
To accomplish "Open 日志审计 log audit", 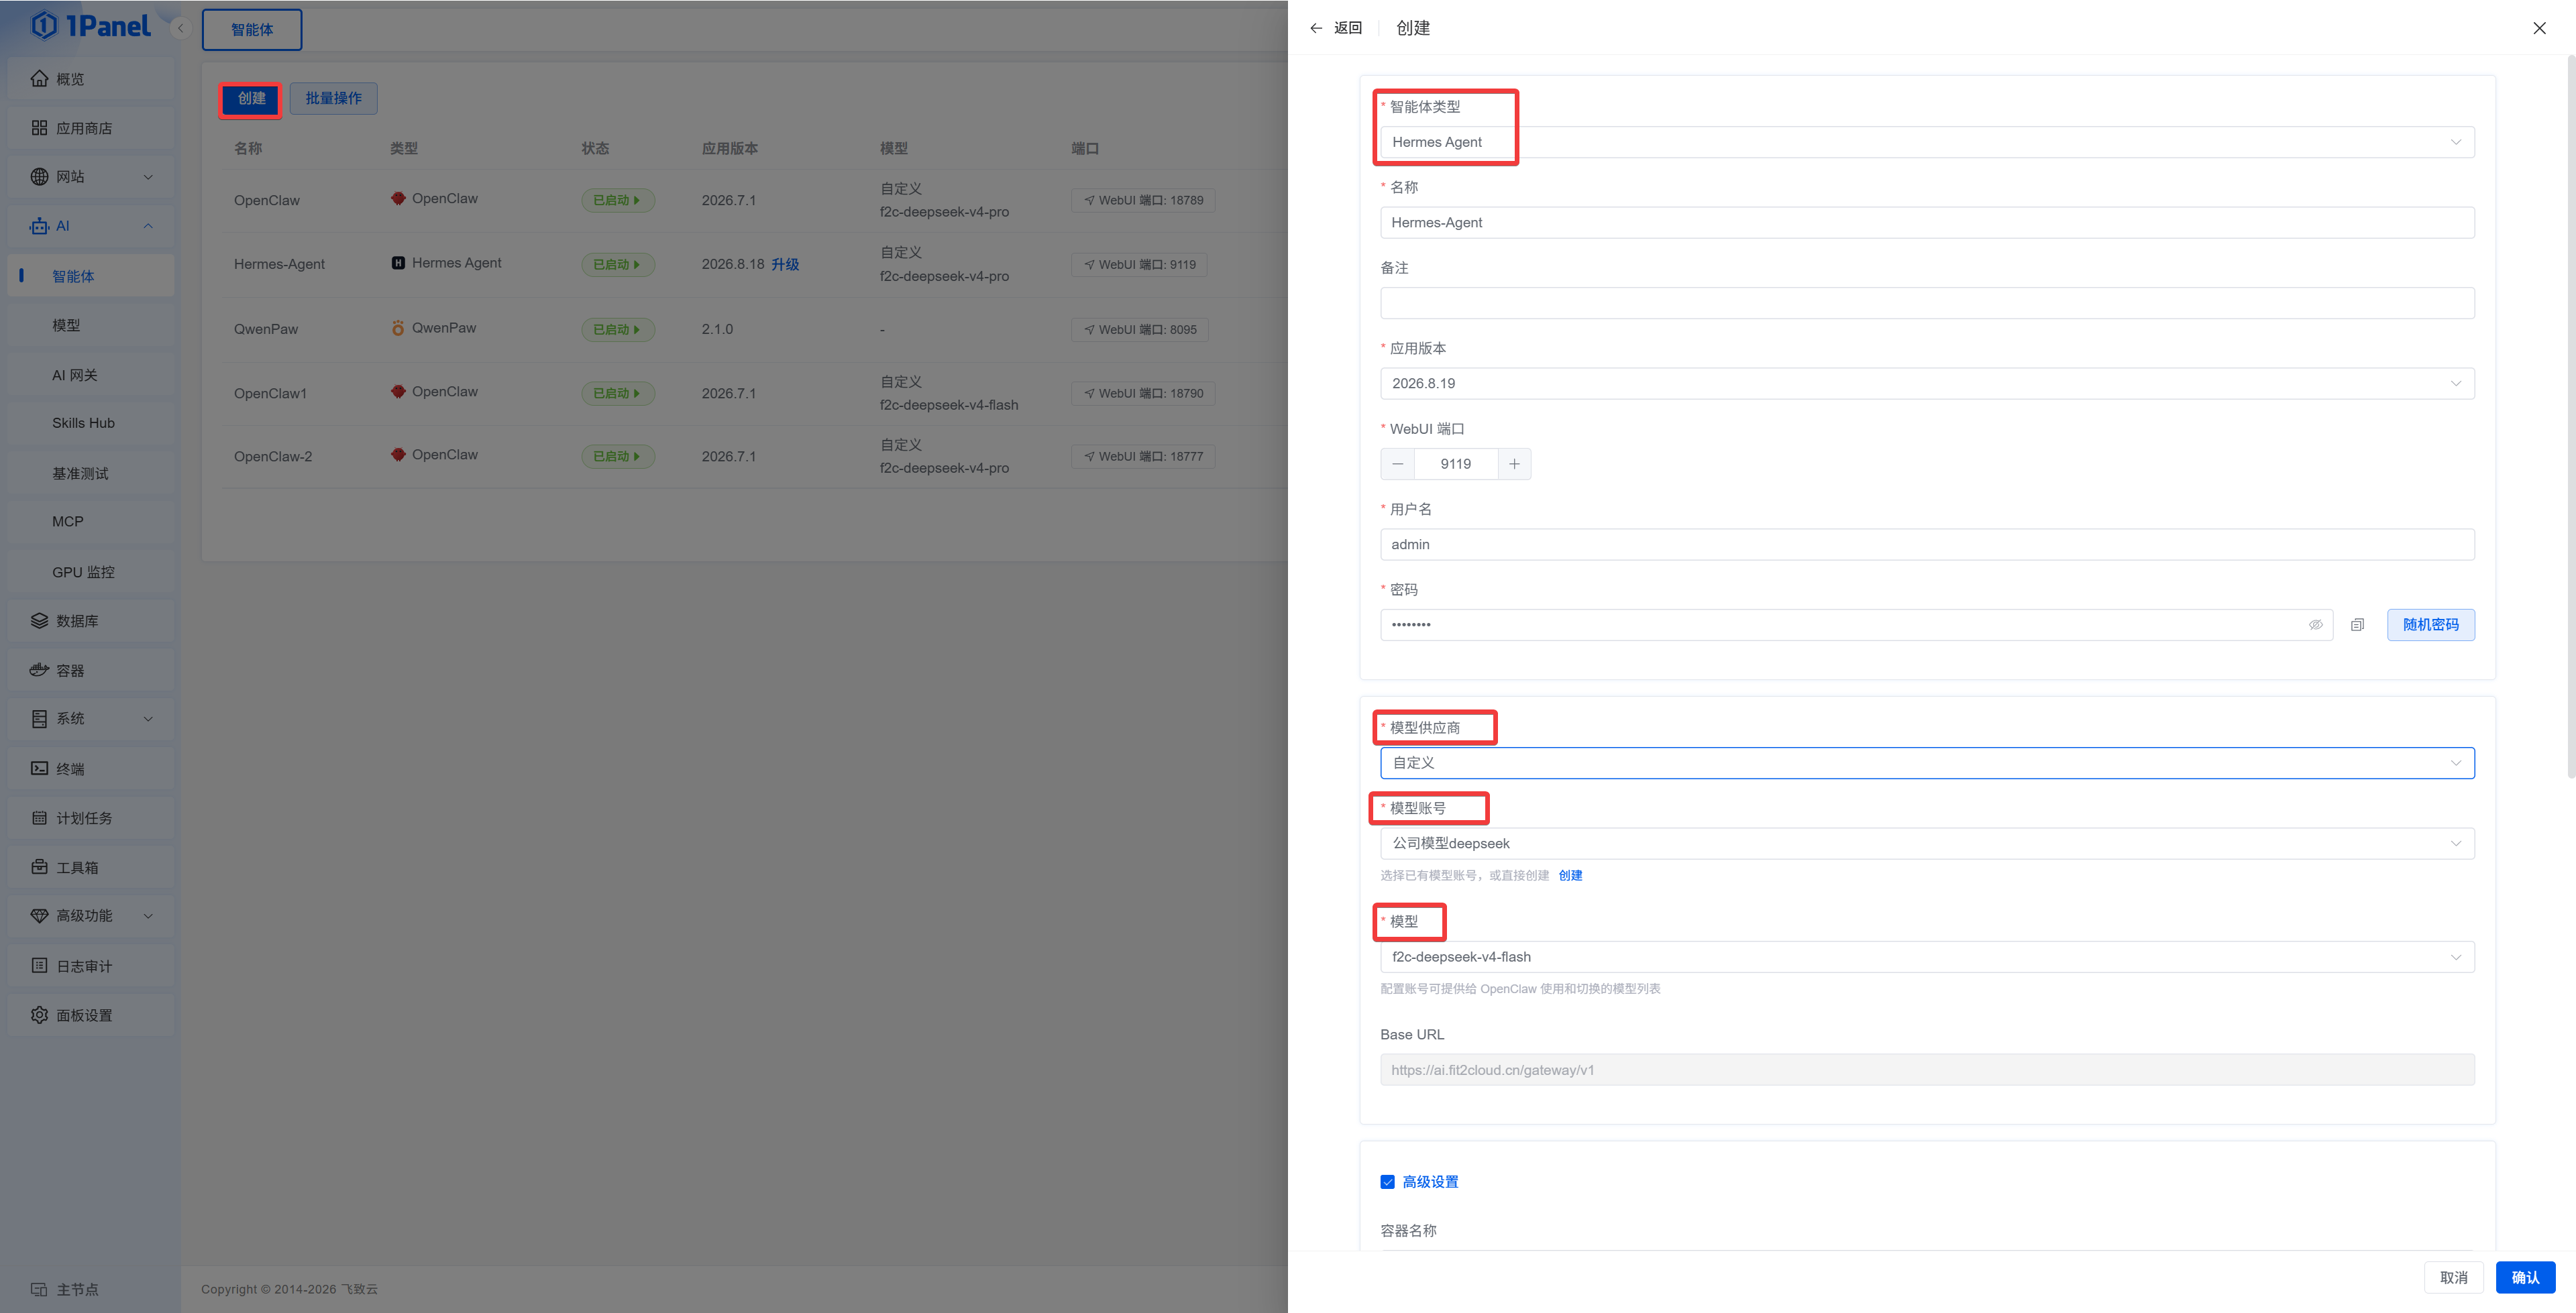I will [x=90, y=966].
